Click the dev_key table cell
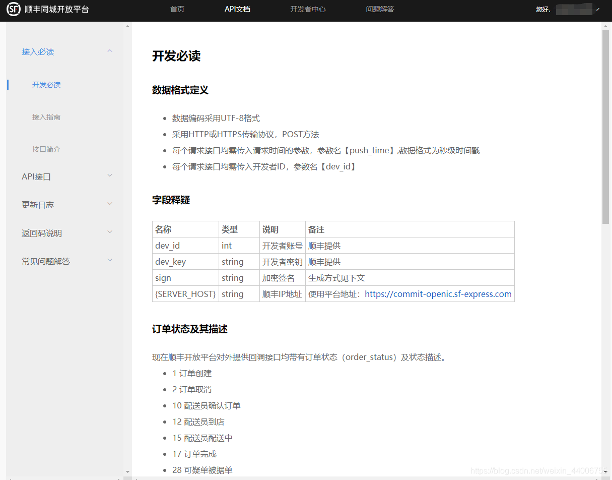Image resolution: width=612 pixels, height=480 pixels. coord(185,262)
